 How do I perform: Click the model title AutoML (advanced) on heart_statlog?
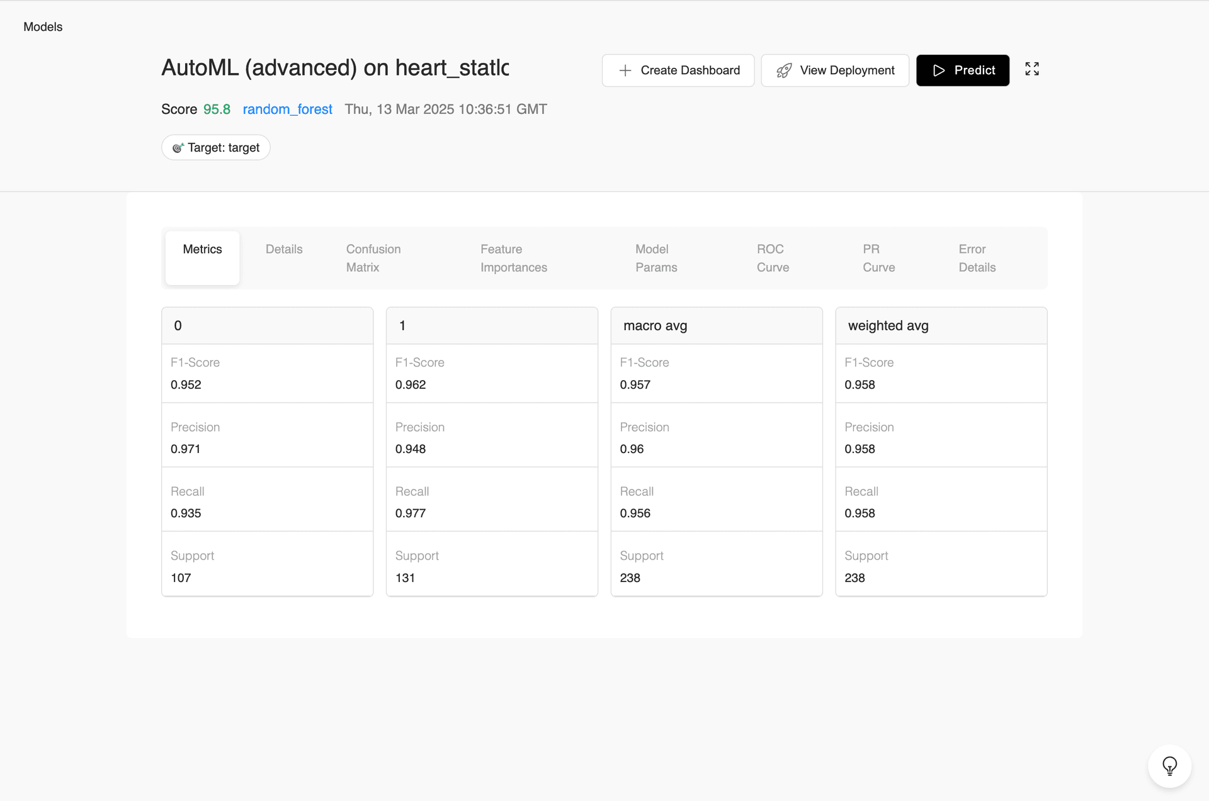pyautogui.click(x=335, y=68)
